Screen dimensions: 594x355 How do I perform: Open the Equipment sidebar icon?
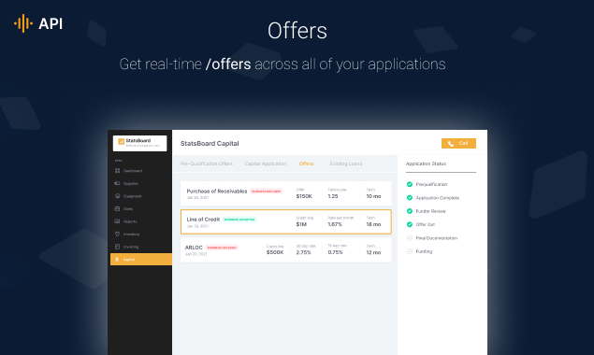tap(118, 196)
